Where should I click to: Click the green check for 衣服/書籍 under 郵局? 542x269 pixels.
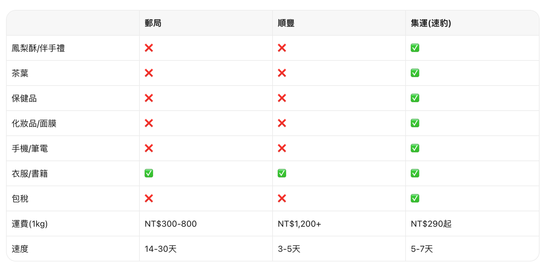coord(149,173)
